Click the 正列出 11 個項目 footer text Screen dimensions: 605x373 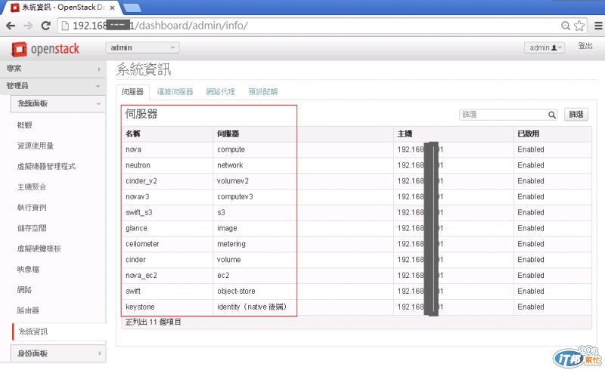point(154,322)
